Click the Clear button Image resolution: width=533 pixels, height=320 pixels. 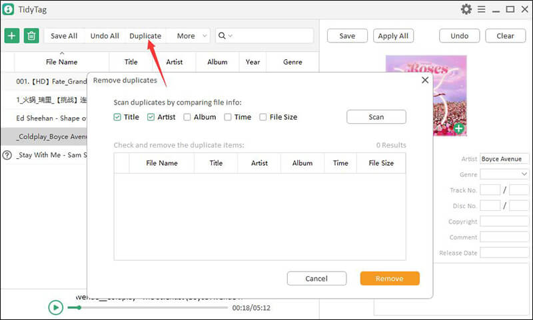click(505, 36)
